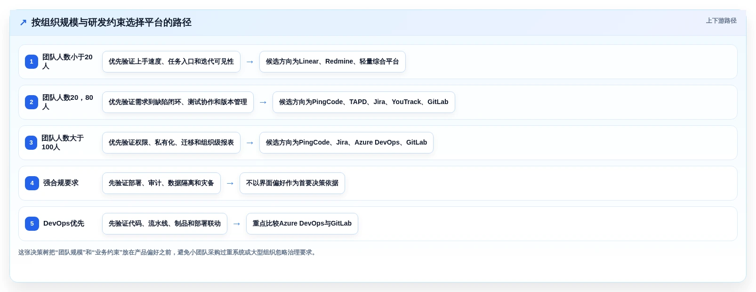Screen dimensions: 756x292
Task: Click the arrow in the 团队人数20，80人 row
Action: [x=263, y=102]
